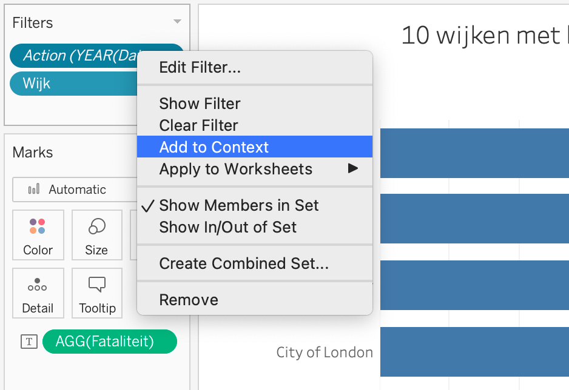Choose Create Combined Set... option
Image resolution: width=569 pixels, height=390 pixels.
pos(243,263)
